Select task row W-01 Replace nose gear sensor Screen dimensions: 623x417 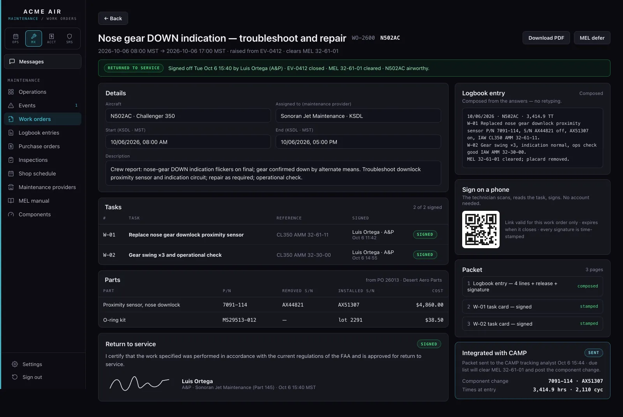pyautogui.click(x=273, y=235)
